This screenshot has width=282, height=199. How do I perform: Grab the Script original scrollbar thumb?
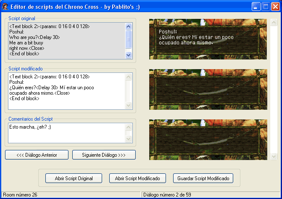coord(128,39)
